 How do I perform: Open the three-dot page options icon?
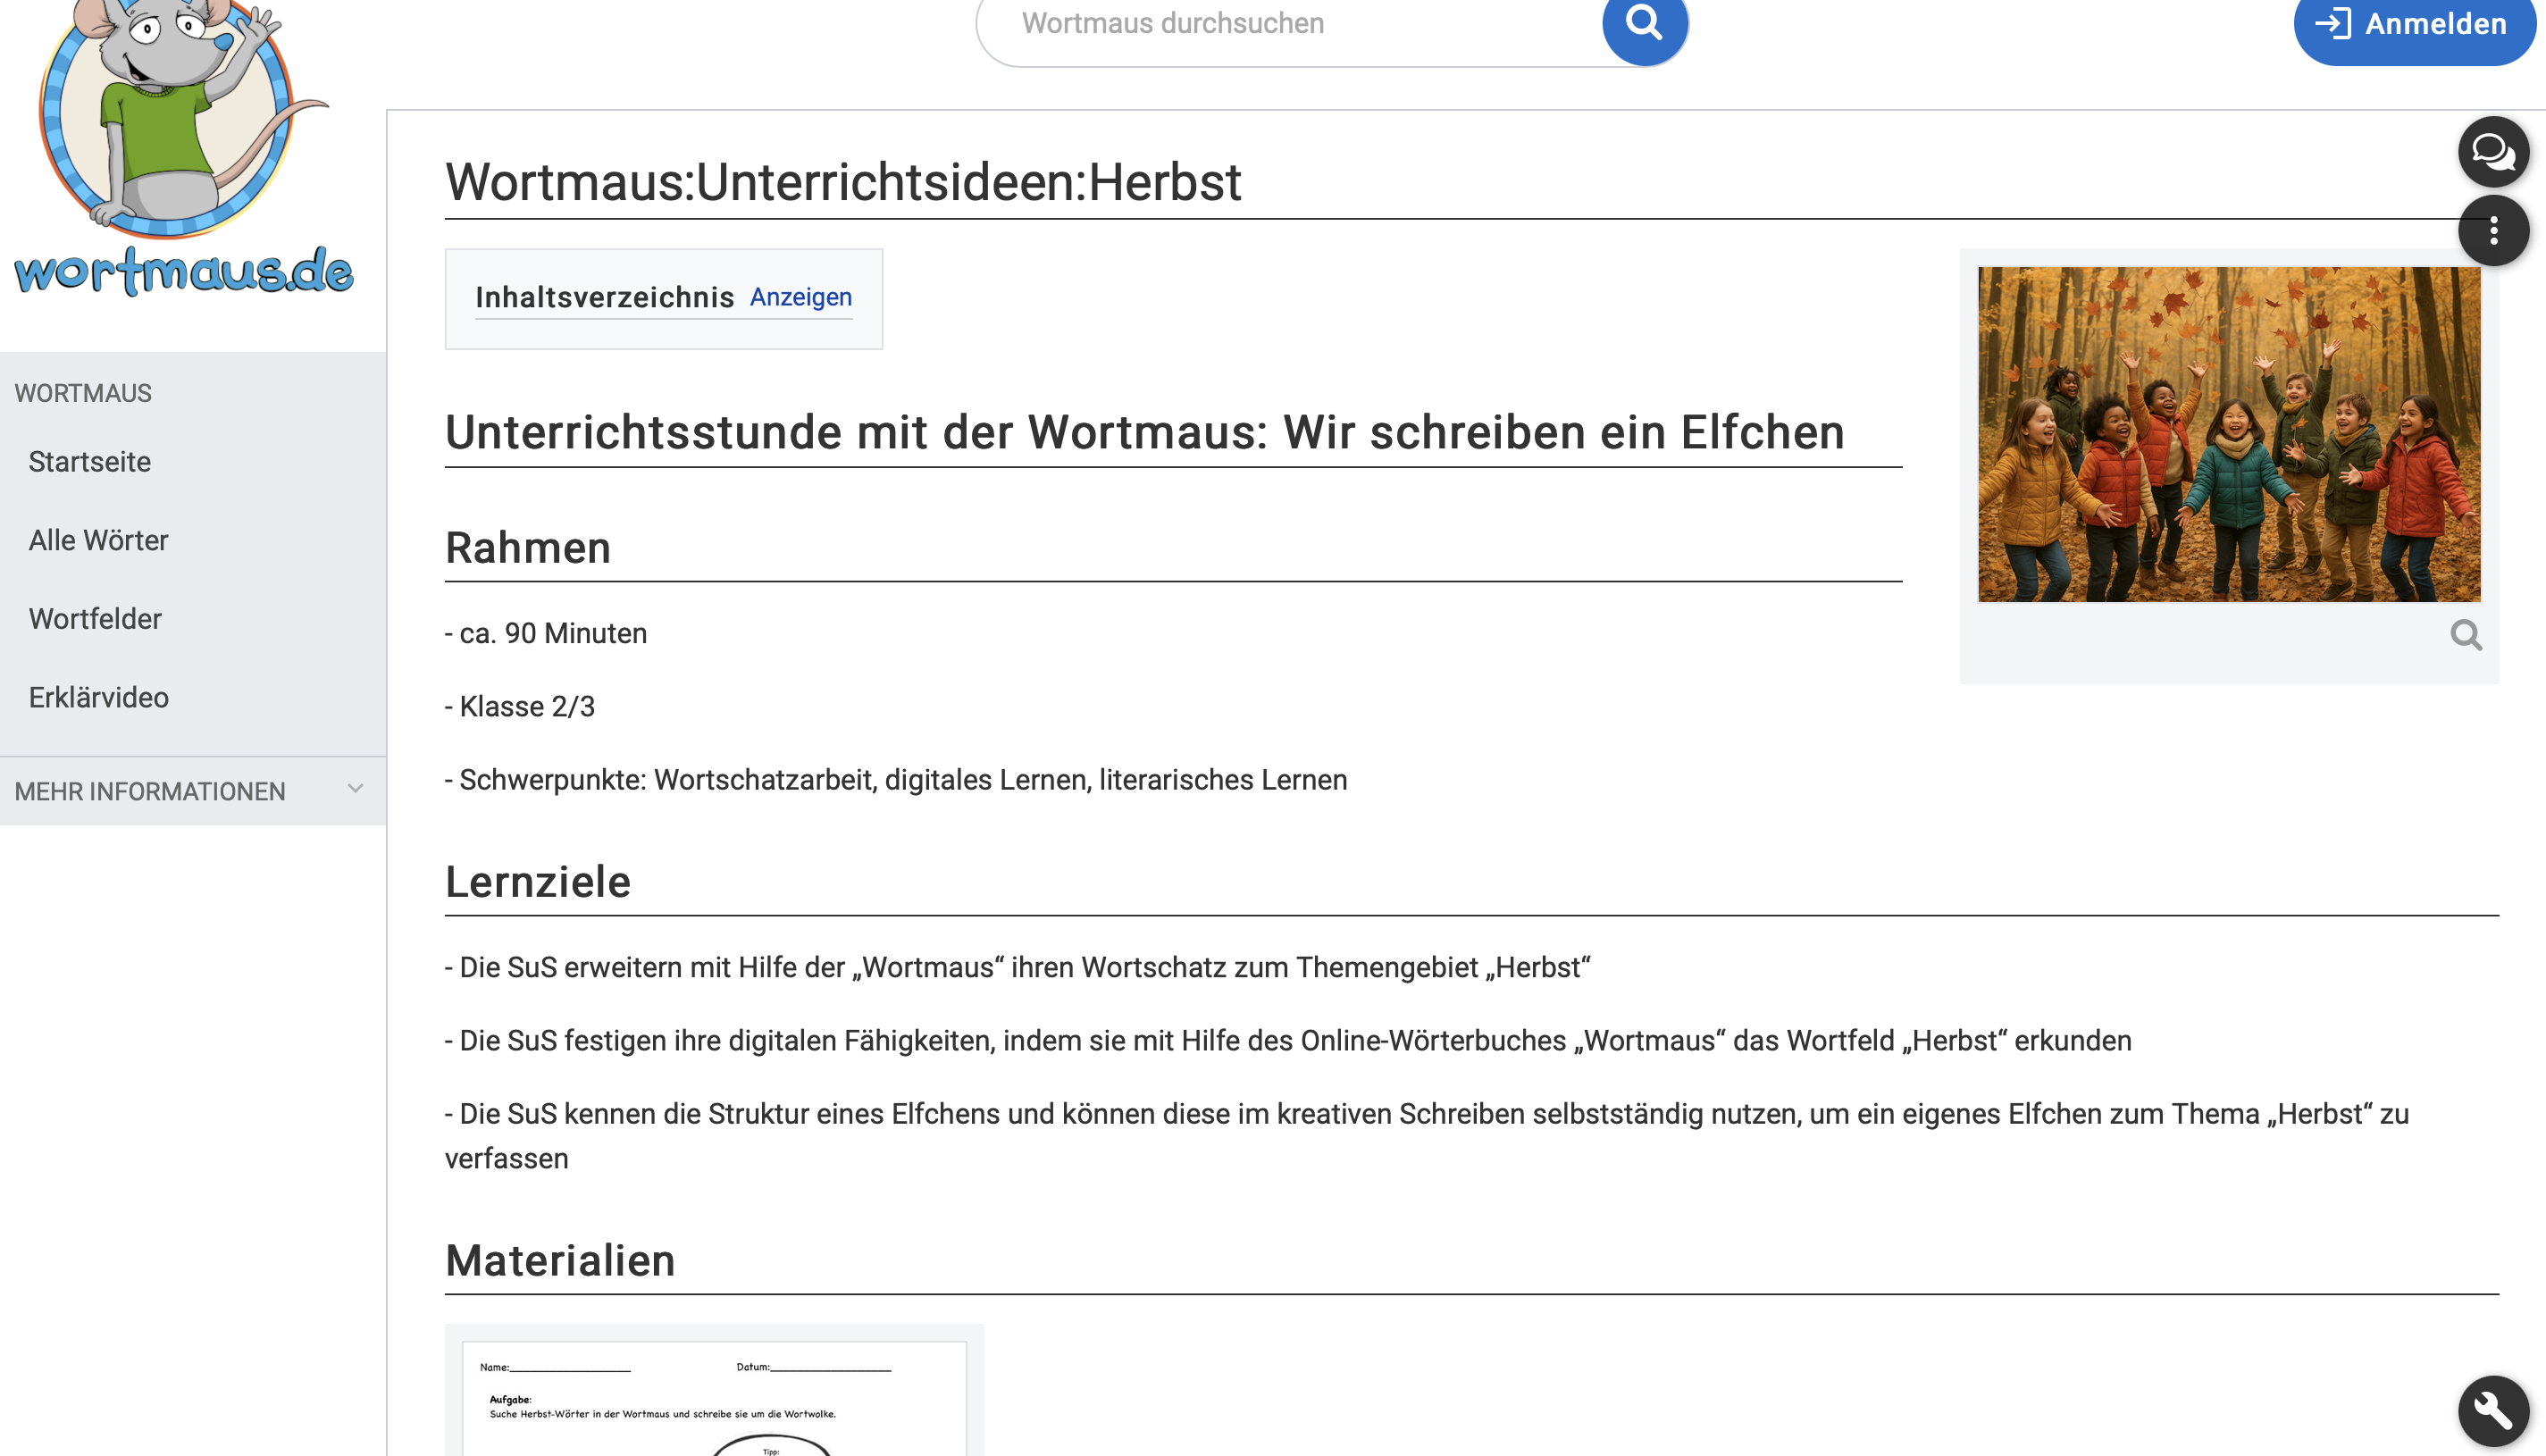[x=2493, y=230]
